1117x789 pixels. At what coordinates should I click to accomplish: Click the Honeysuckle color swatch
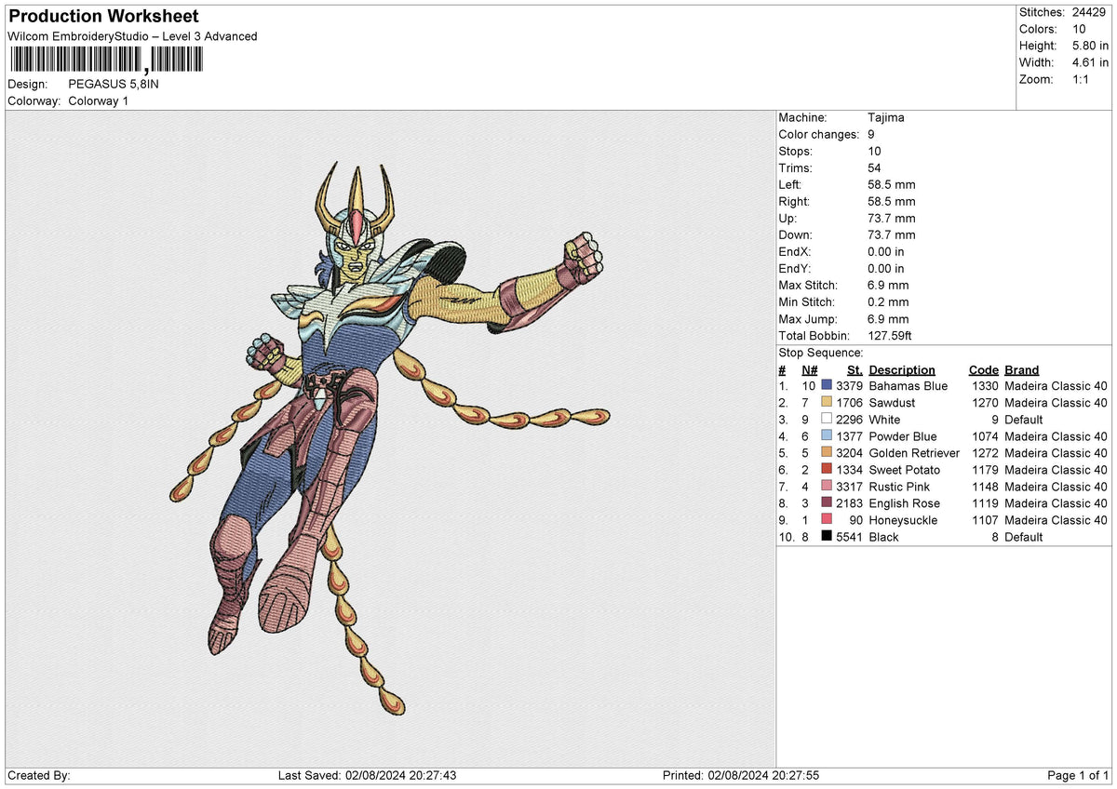tap(827, 520)
